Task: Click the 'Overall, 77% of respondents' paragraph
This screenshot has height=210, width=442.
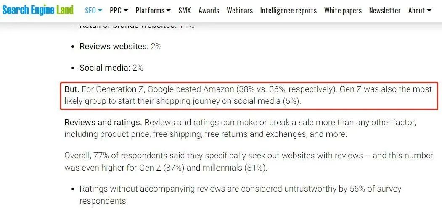Action: (249, 162)
